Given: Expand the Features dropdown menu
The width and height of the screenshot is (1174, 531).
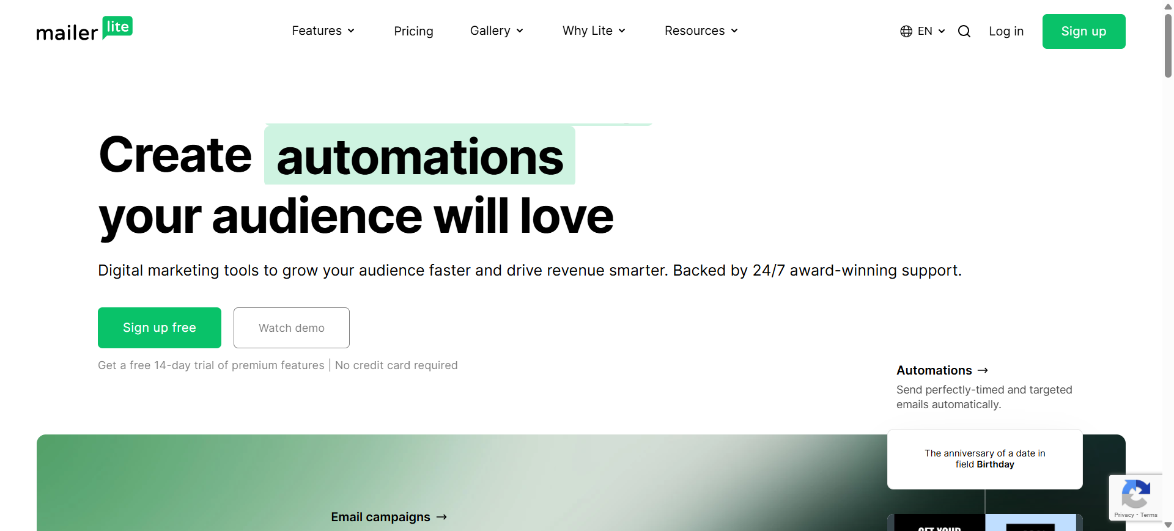Looking at the screenshot, I should 323,31.
